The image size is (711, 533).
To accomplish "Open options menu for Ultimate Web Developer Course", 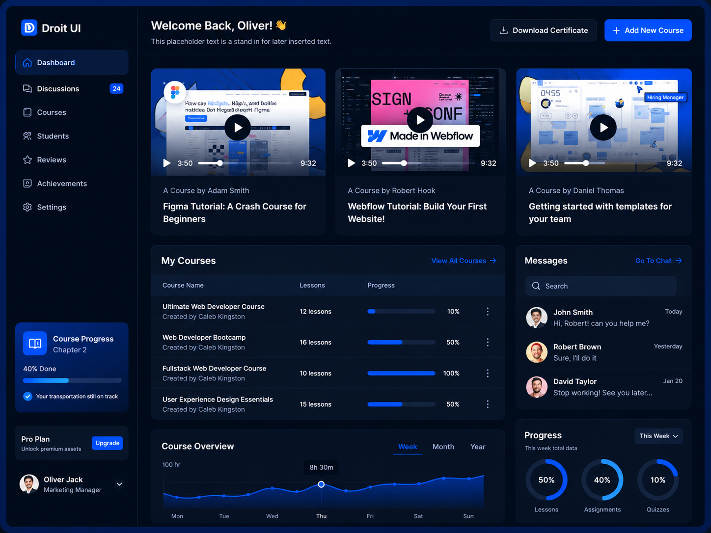I will [x=488, y=312].
